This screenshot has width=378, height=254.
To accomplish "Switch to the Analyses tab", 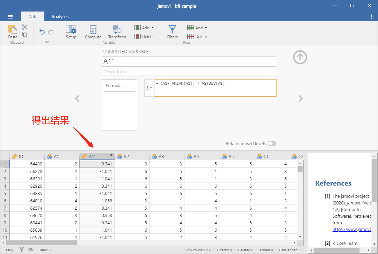I will 60,17.
